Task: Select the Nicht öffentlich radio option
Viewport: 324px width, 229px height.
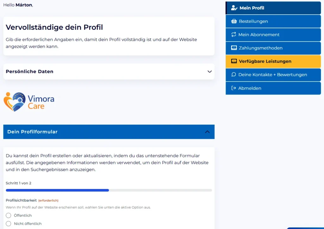Action: [9, 224]
